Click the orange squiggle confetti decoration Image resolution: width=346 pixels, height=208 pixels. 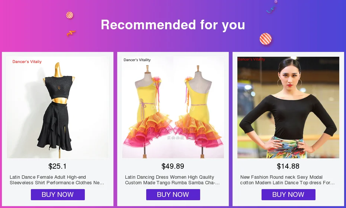point(71,33)
